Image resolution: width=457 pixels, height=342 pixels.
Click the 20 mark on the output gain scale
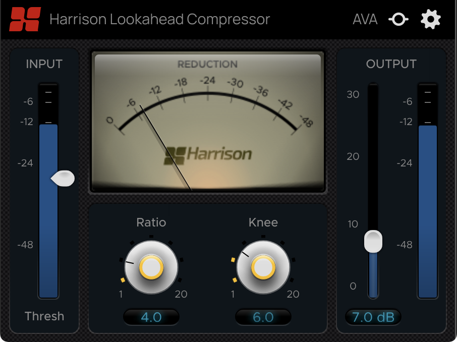pyautogui.click(x=353, y=156)
